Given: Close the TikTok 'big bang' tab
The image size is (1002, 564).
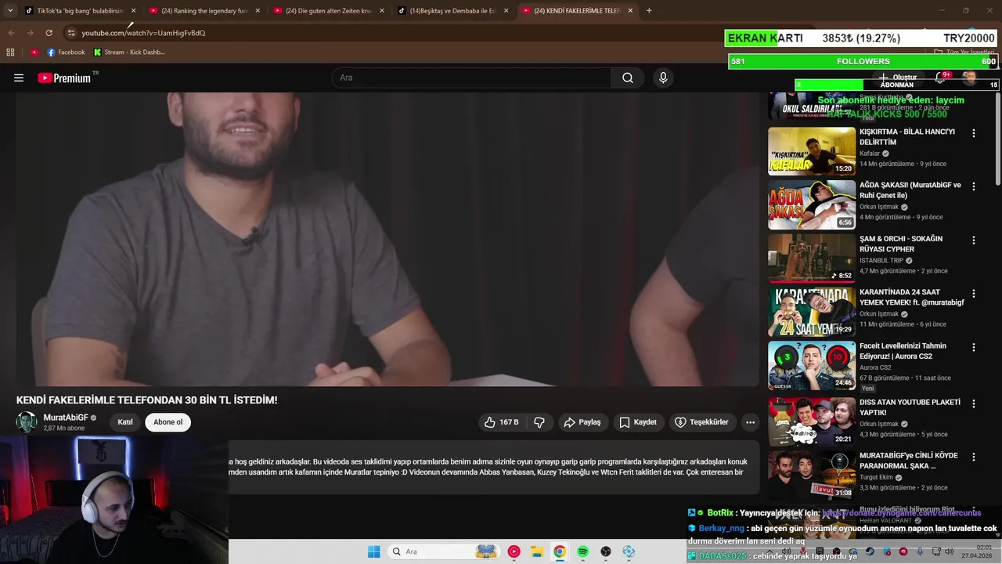Looking at the screenshot, I should [133, 11].
